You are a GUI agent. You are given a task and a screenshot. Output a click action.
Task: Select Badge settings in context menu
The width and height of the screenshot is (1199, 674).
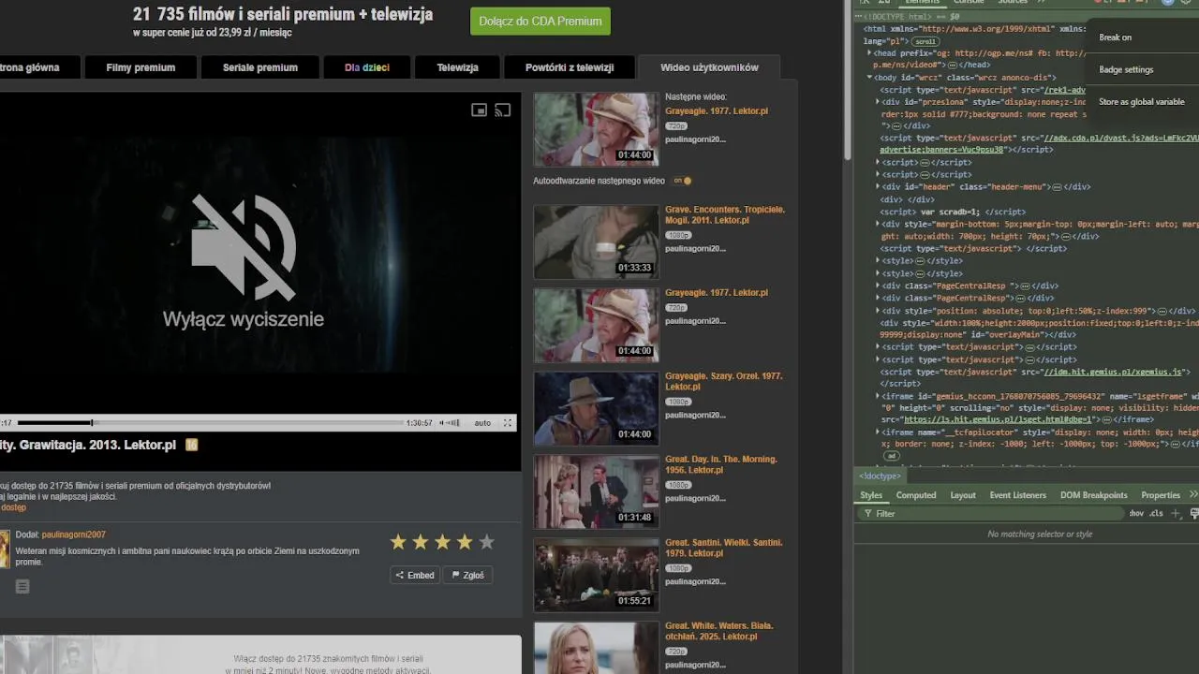pos(1126,69)
